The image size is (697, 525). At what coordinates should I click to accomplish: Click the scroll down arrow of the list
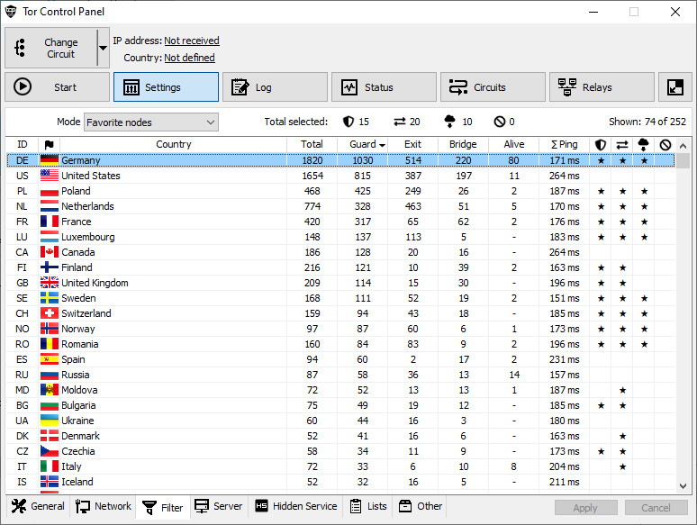coord(683,486)
